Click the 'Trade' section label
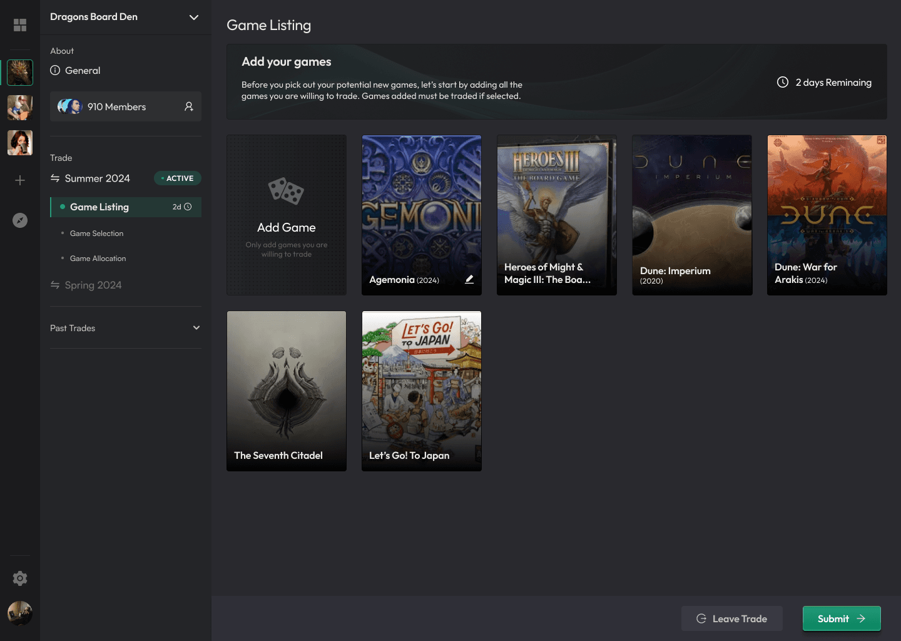Image resolution: width=901 pixels, height=641 pixels. pyautogui.click(x=61, y=158)
